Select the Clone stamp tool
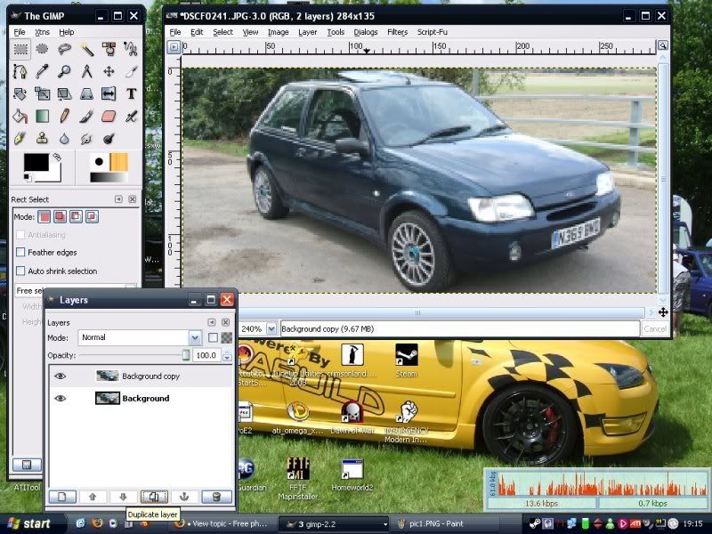The width and height of the screenshot is (712, 534). click(x=42, y=138)
